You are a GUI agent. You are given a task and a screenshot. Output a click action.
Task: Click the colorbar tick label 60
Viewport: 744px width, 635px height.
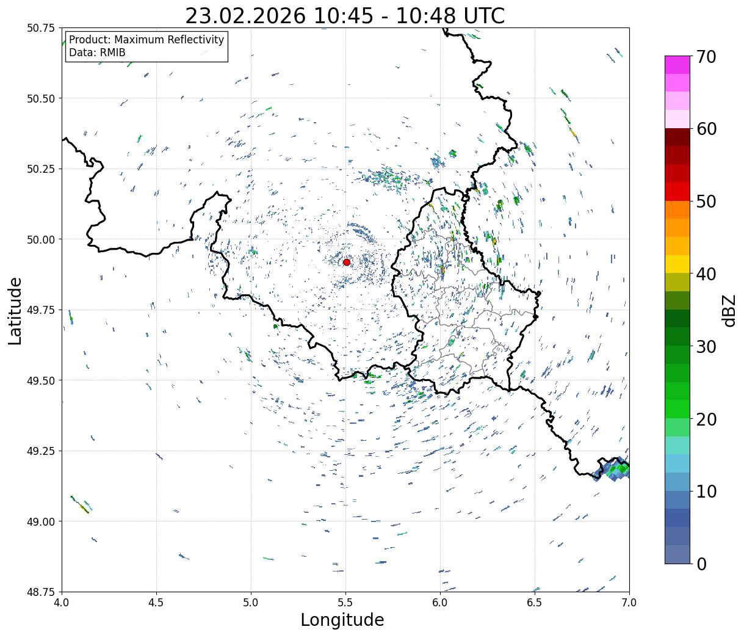click(706, 129)
